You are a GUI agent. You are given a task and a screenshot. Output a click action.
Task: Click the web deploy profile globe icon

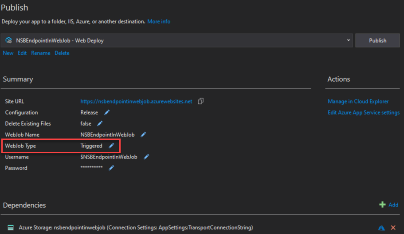coord(9,40)
